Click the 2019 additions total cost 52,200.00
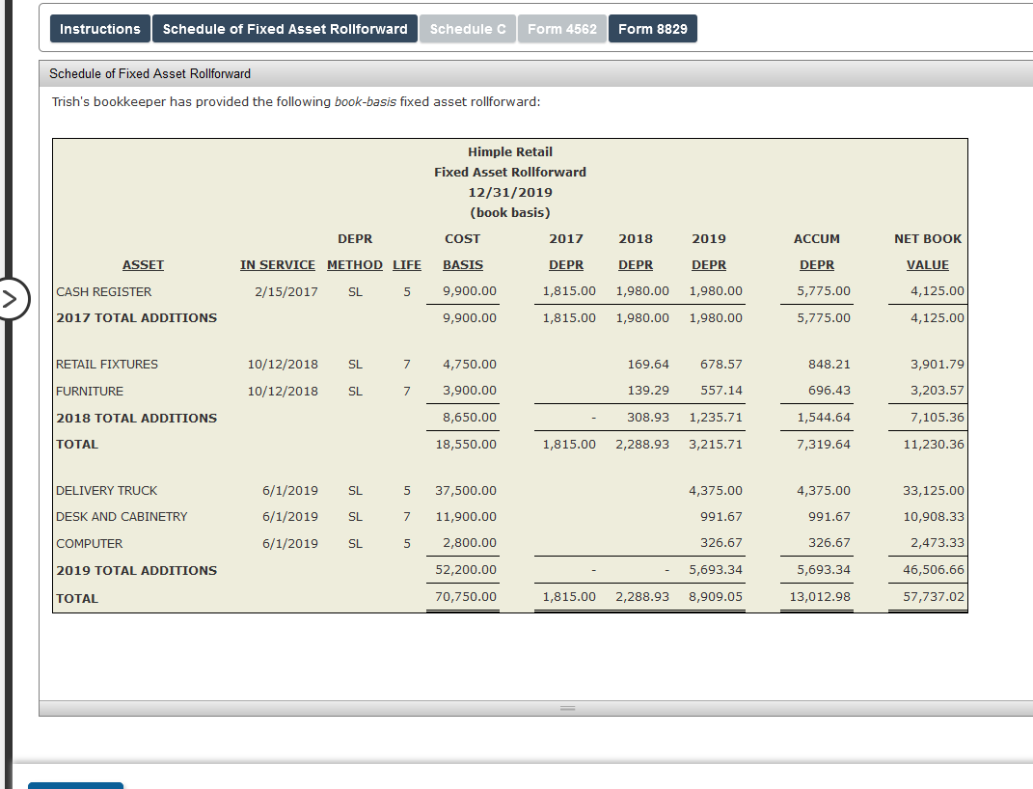Screen dimensions: 1033x789 (466, 570)
